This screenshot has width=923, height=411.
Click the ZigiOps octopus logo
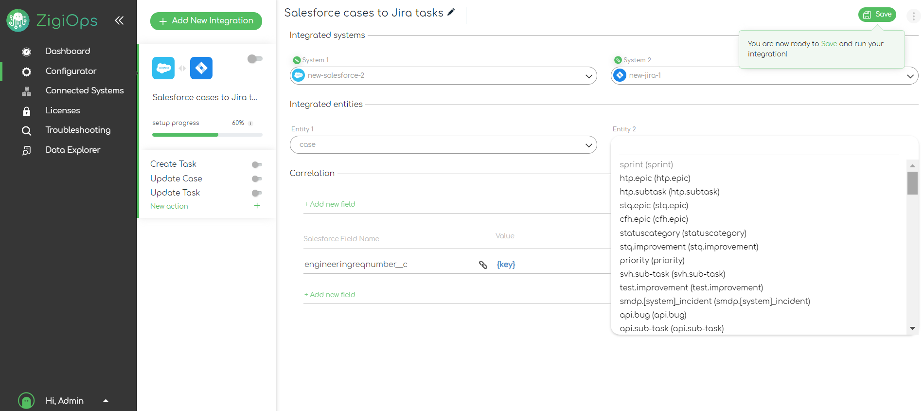pos(18,20)
